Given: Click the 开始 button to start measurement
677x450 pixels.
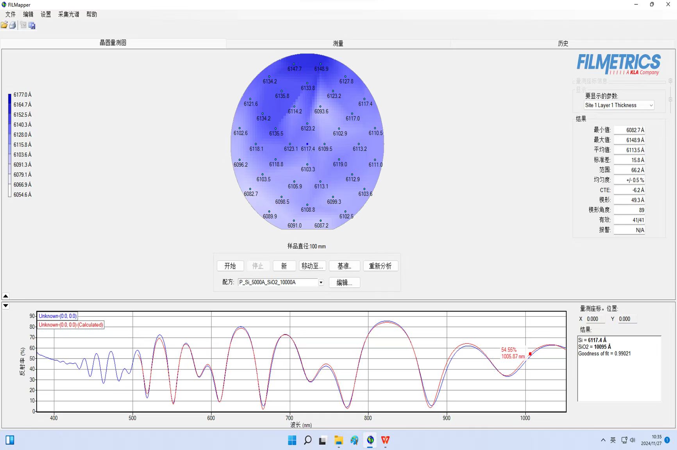Looking at the screenshot, I should point(230,266).
